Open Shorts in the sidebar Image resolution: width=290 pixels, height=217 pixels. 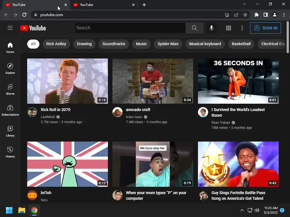tap(10, 90)
